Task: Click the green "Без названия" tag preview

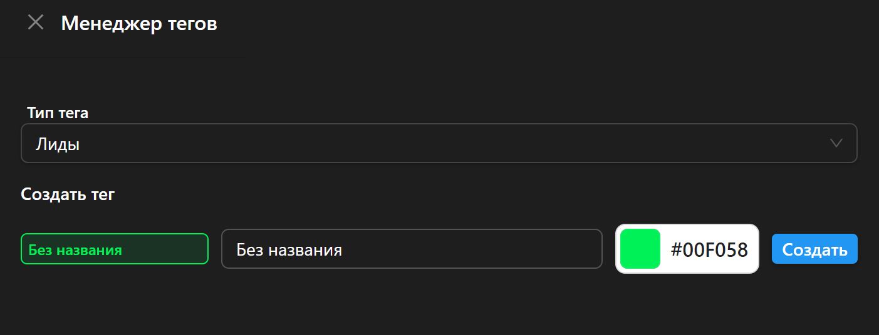Action: pyautogui.click(x=114, y=249)
